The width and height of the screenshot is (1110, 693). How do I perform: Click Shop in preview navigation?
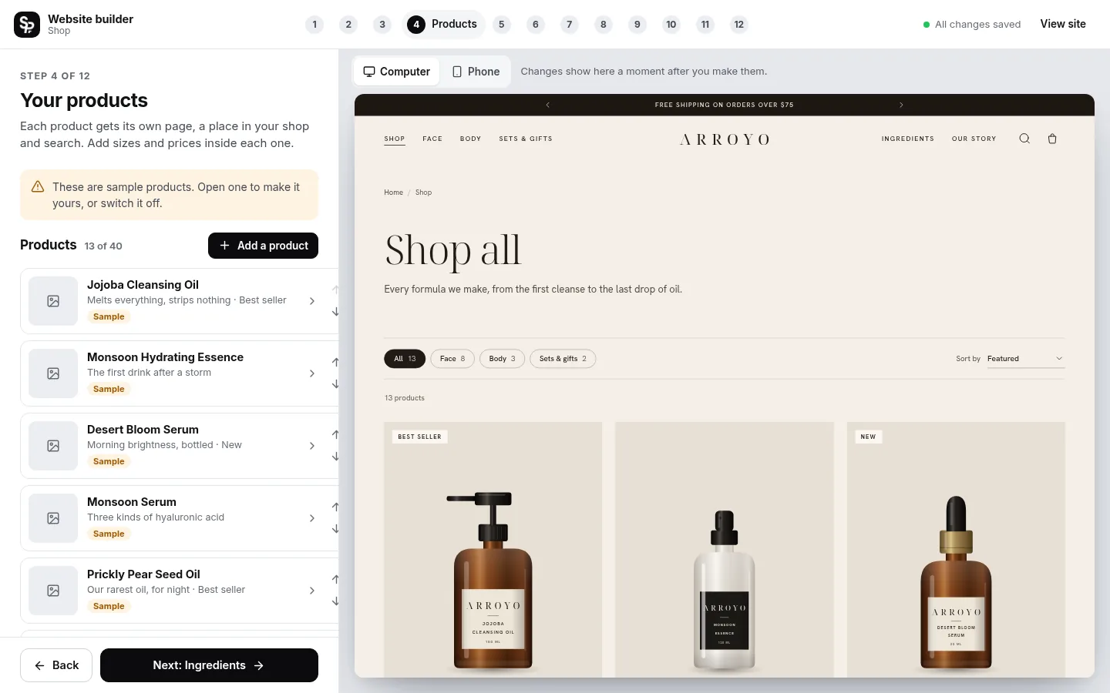(x=395, y=139)
